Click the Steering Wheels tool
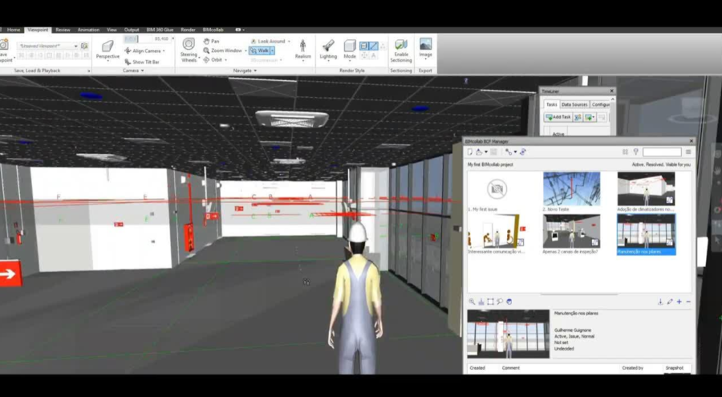Viewport: 722px width, 397px height. coord(189,51)
